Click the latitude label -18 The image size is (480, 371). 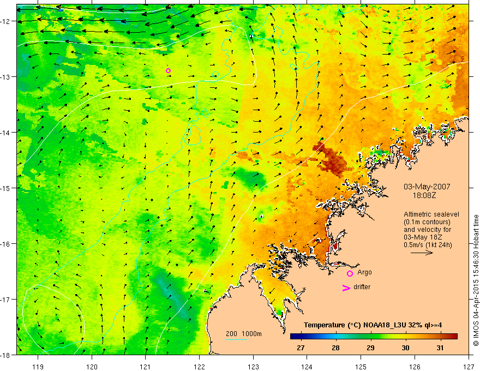pos(6,355)
